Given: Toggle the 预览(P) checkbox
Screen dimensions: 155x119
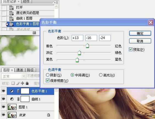Looking at the screenshot, I should click(x=131, y=49).
